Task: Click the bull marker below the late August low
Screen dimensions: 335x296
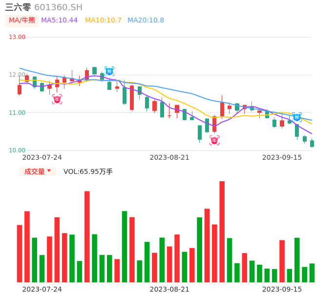Action: [214, 140]
